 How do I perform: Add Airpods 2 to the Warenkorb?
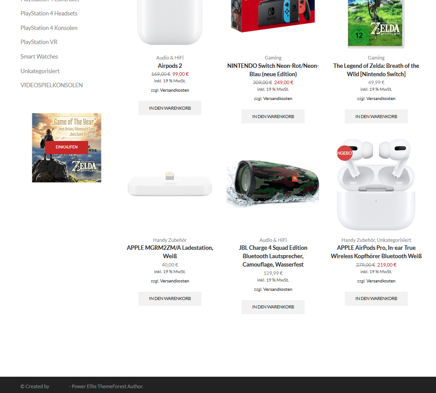tap(170, 108)
